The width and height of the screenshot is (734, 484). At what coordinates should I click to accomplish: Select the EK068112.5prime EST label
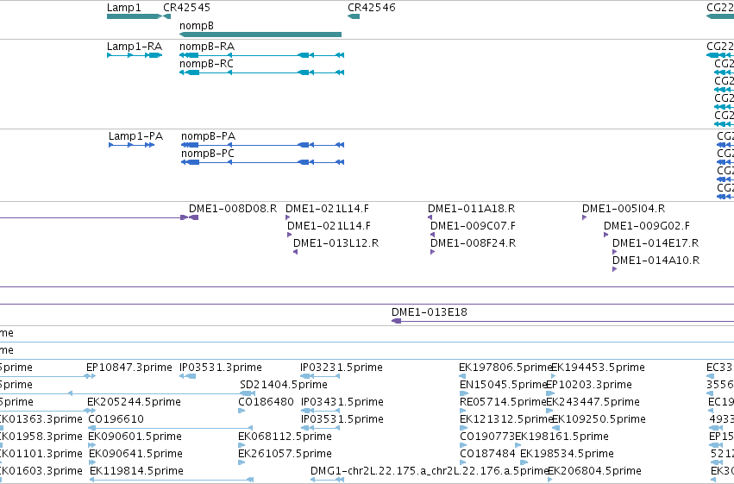(285, 437)
